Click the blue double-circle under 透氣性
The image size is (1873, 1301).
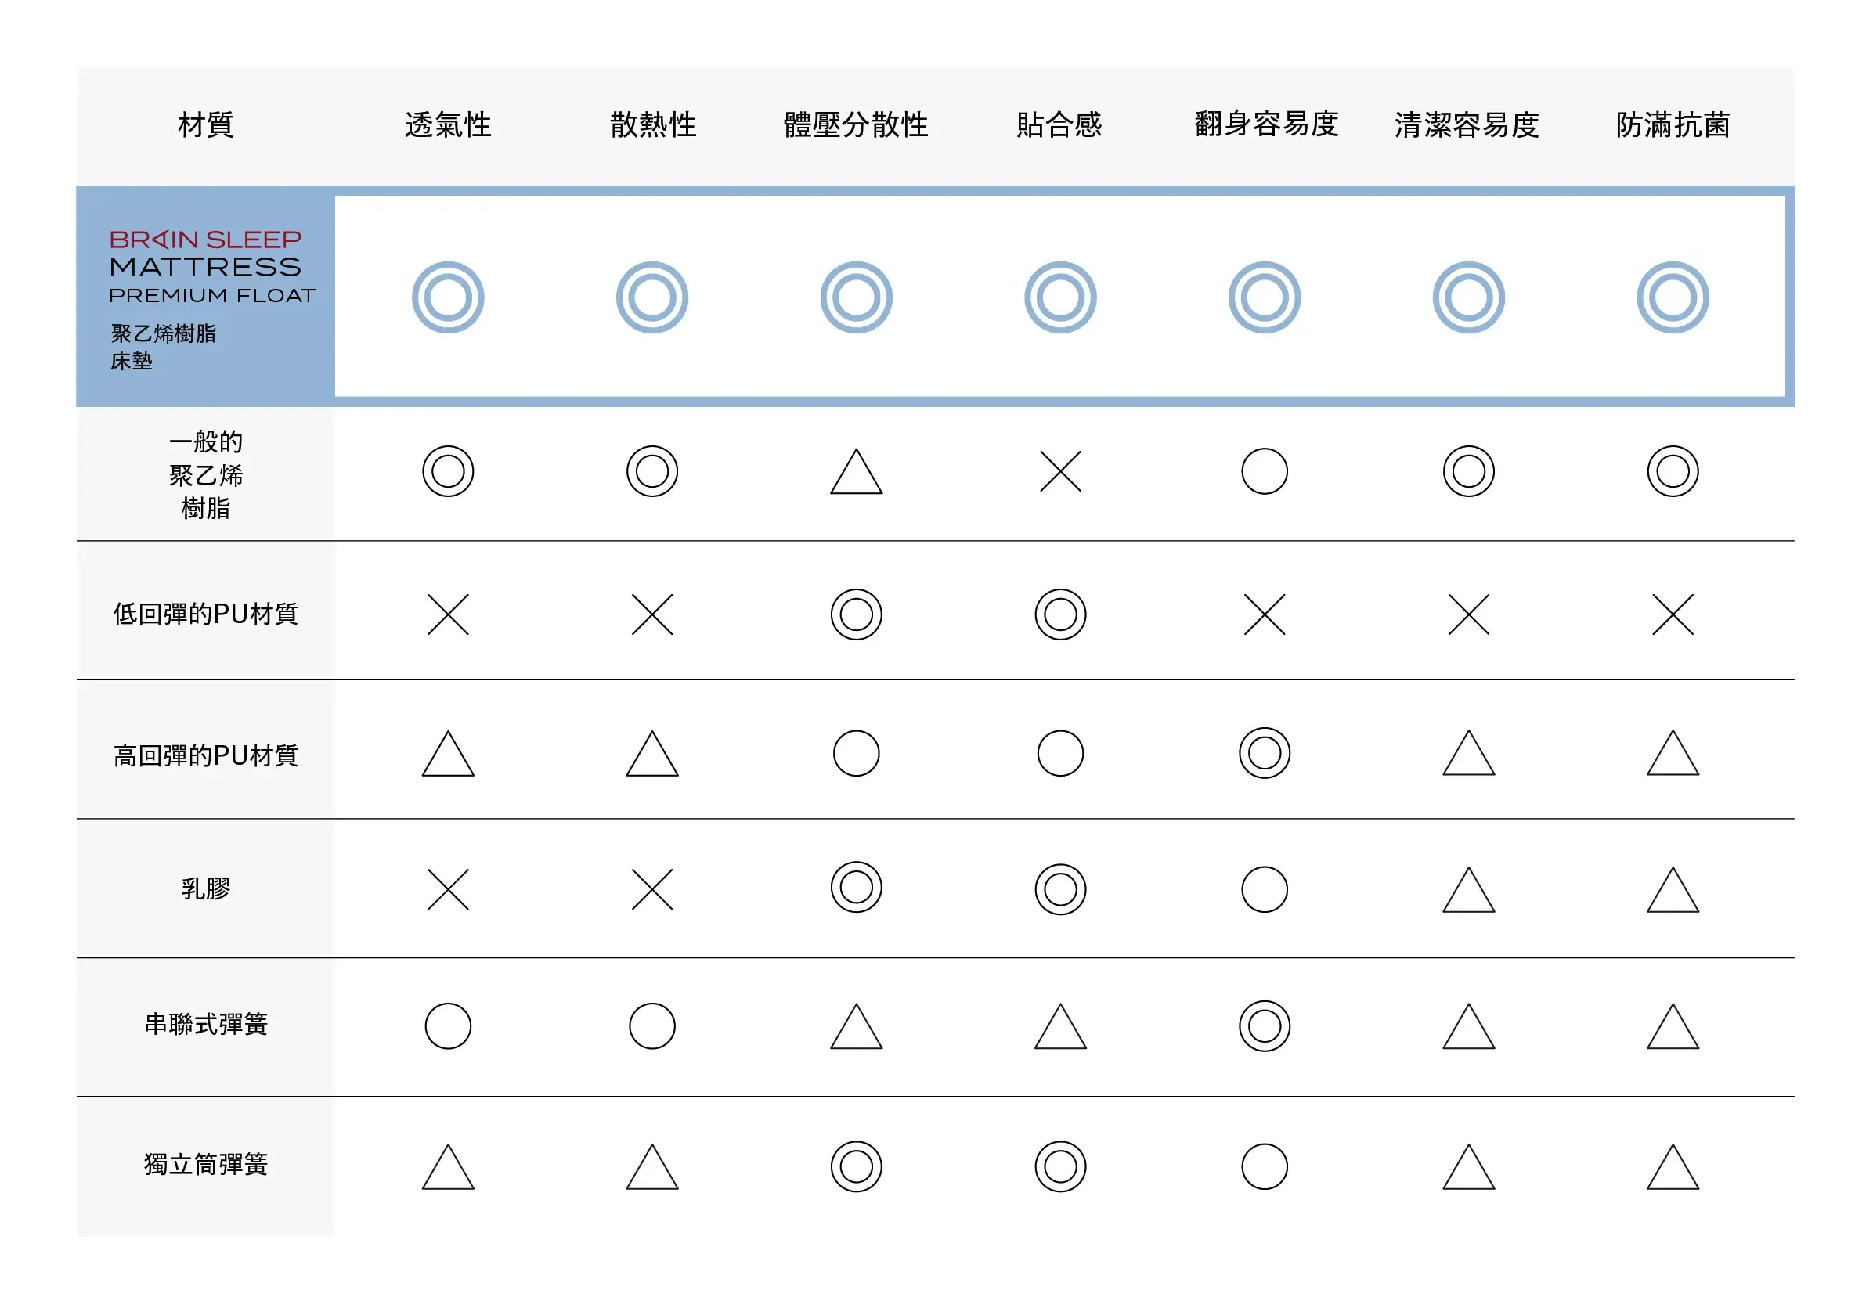coord(448,297)
